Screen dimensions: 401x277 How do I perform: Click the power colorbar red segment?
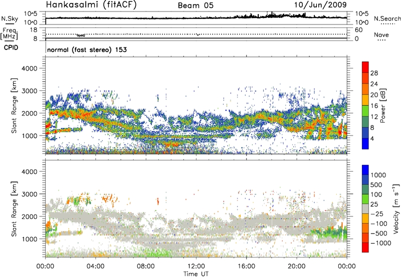pyautogui.click(x=365, y=67)
